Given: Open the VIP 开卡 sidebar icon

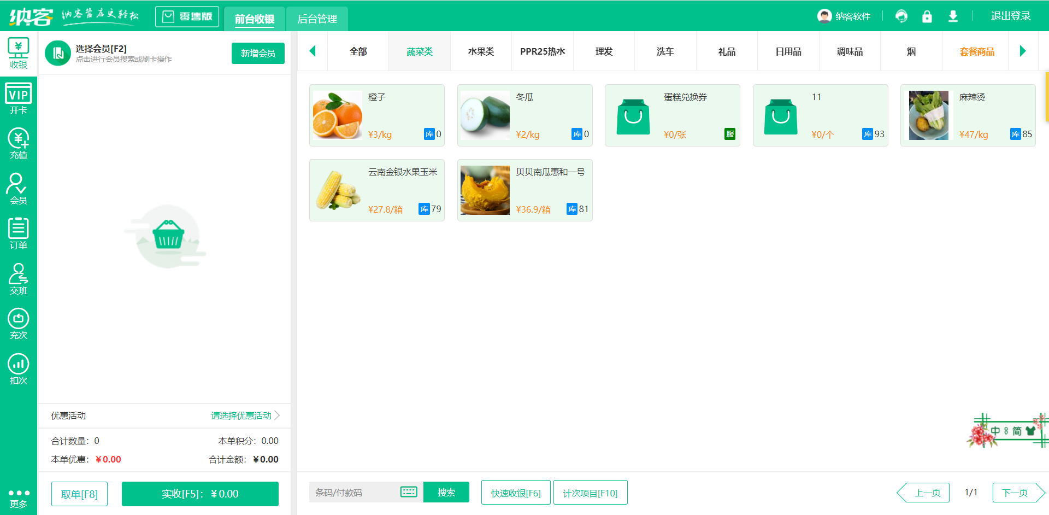Looking at the screenshot, I should point(18,99).
